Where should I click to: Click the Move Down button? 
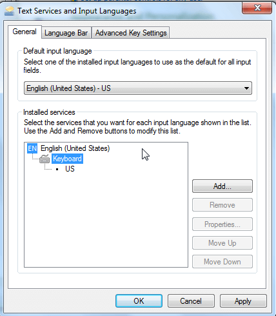[222, 262]
